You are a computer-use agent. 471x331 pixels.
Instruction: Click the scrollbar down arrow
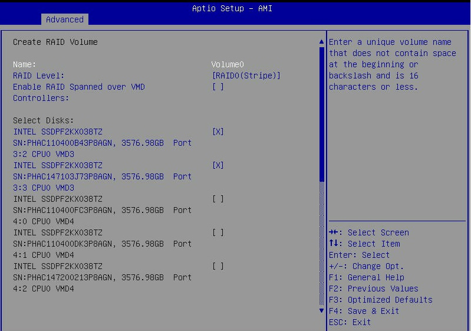point(321,310)
